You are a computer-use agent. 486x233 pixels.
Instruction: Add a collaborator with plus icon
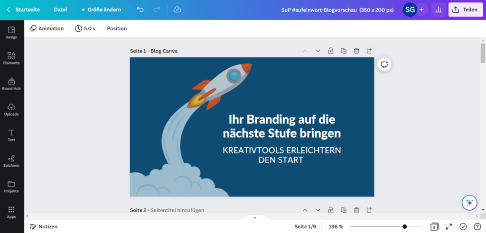pos(421,9)
